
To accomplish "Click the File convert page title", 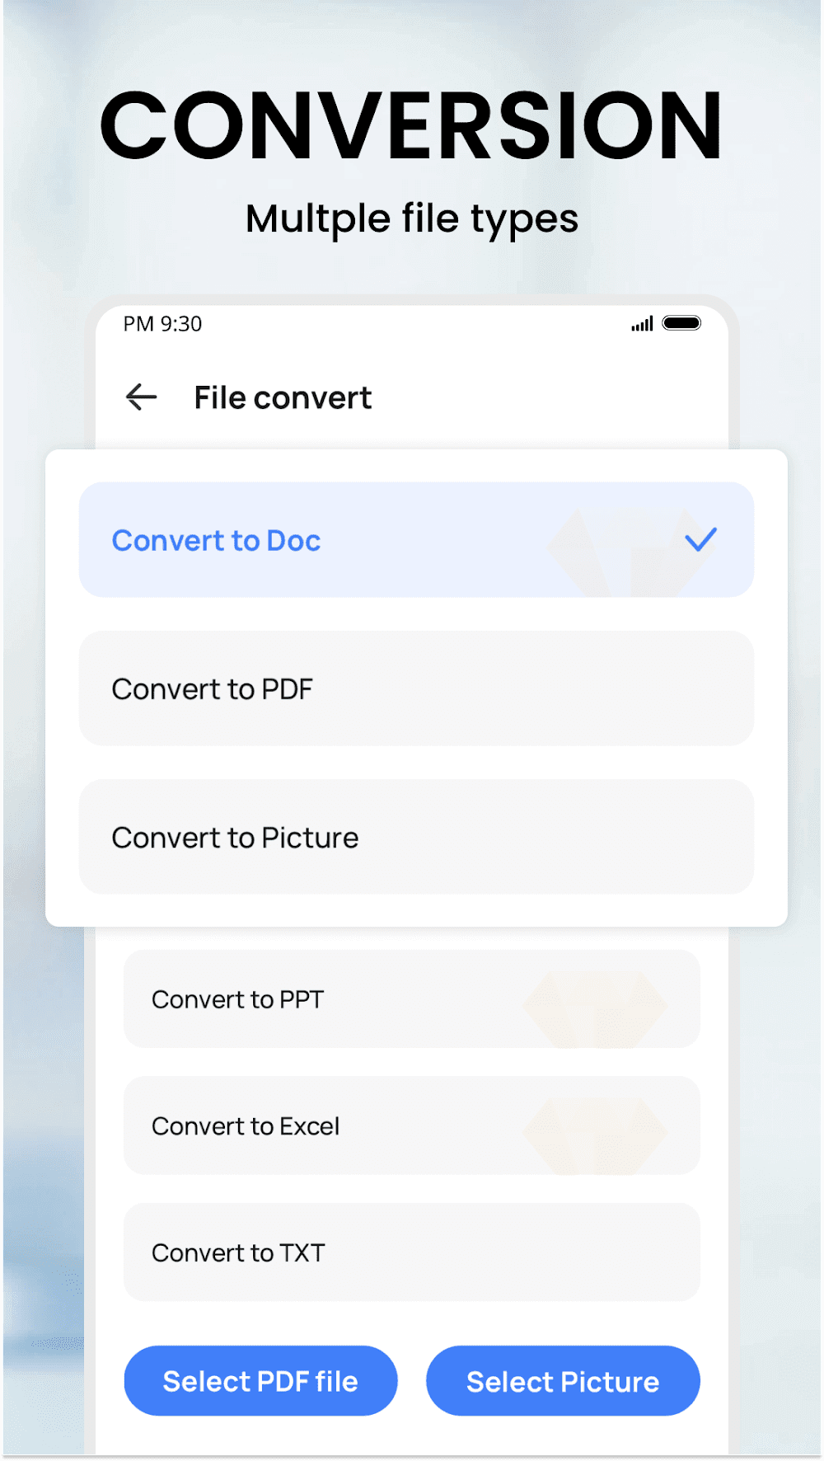I will pyautogui.click(x=283, y=398).
